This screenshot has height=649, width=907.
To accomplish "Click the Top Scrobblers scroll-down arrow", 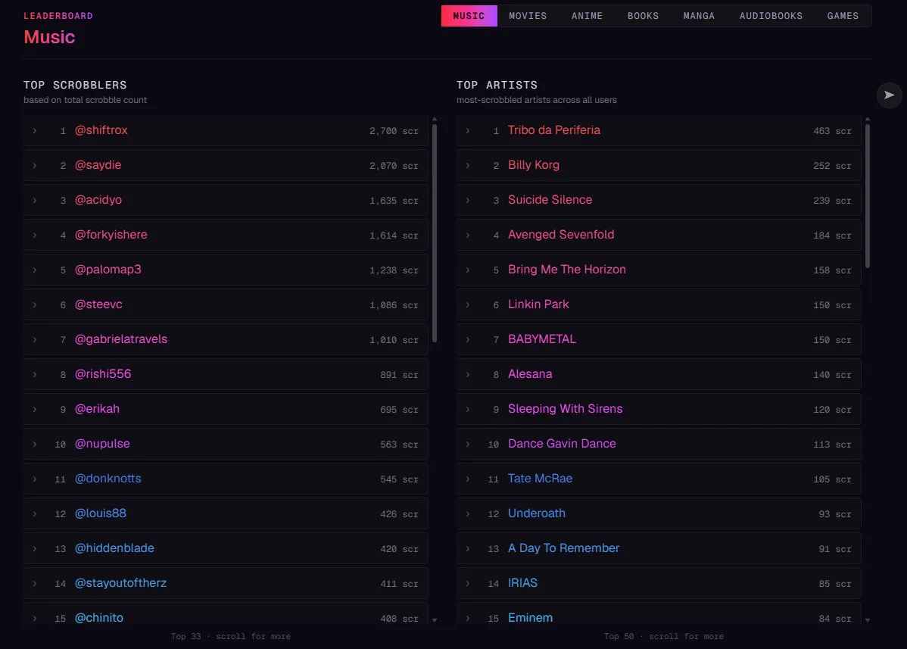I will (435, 620).
